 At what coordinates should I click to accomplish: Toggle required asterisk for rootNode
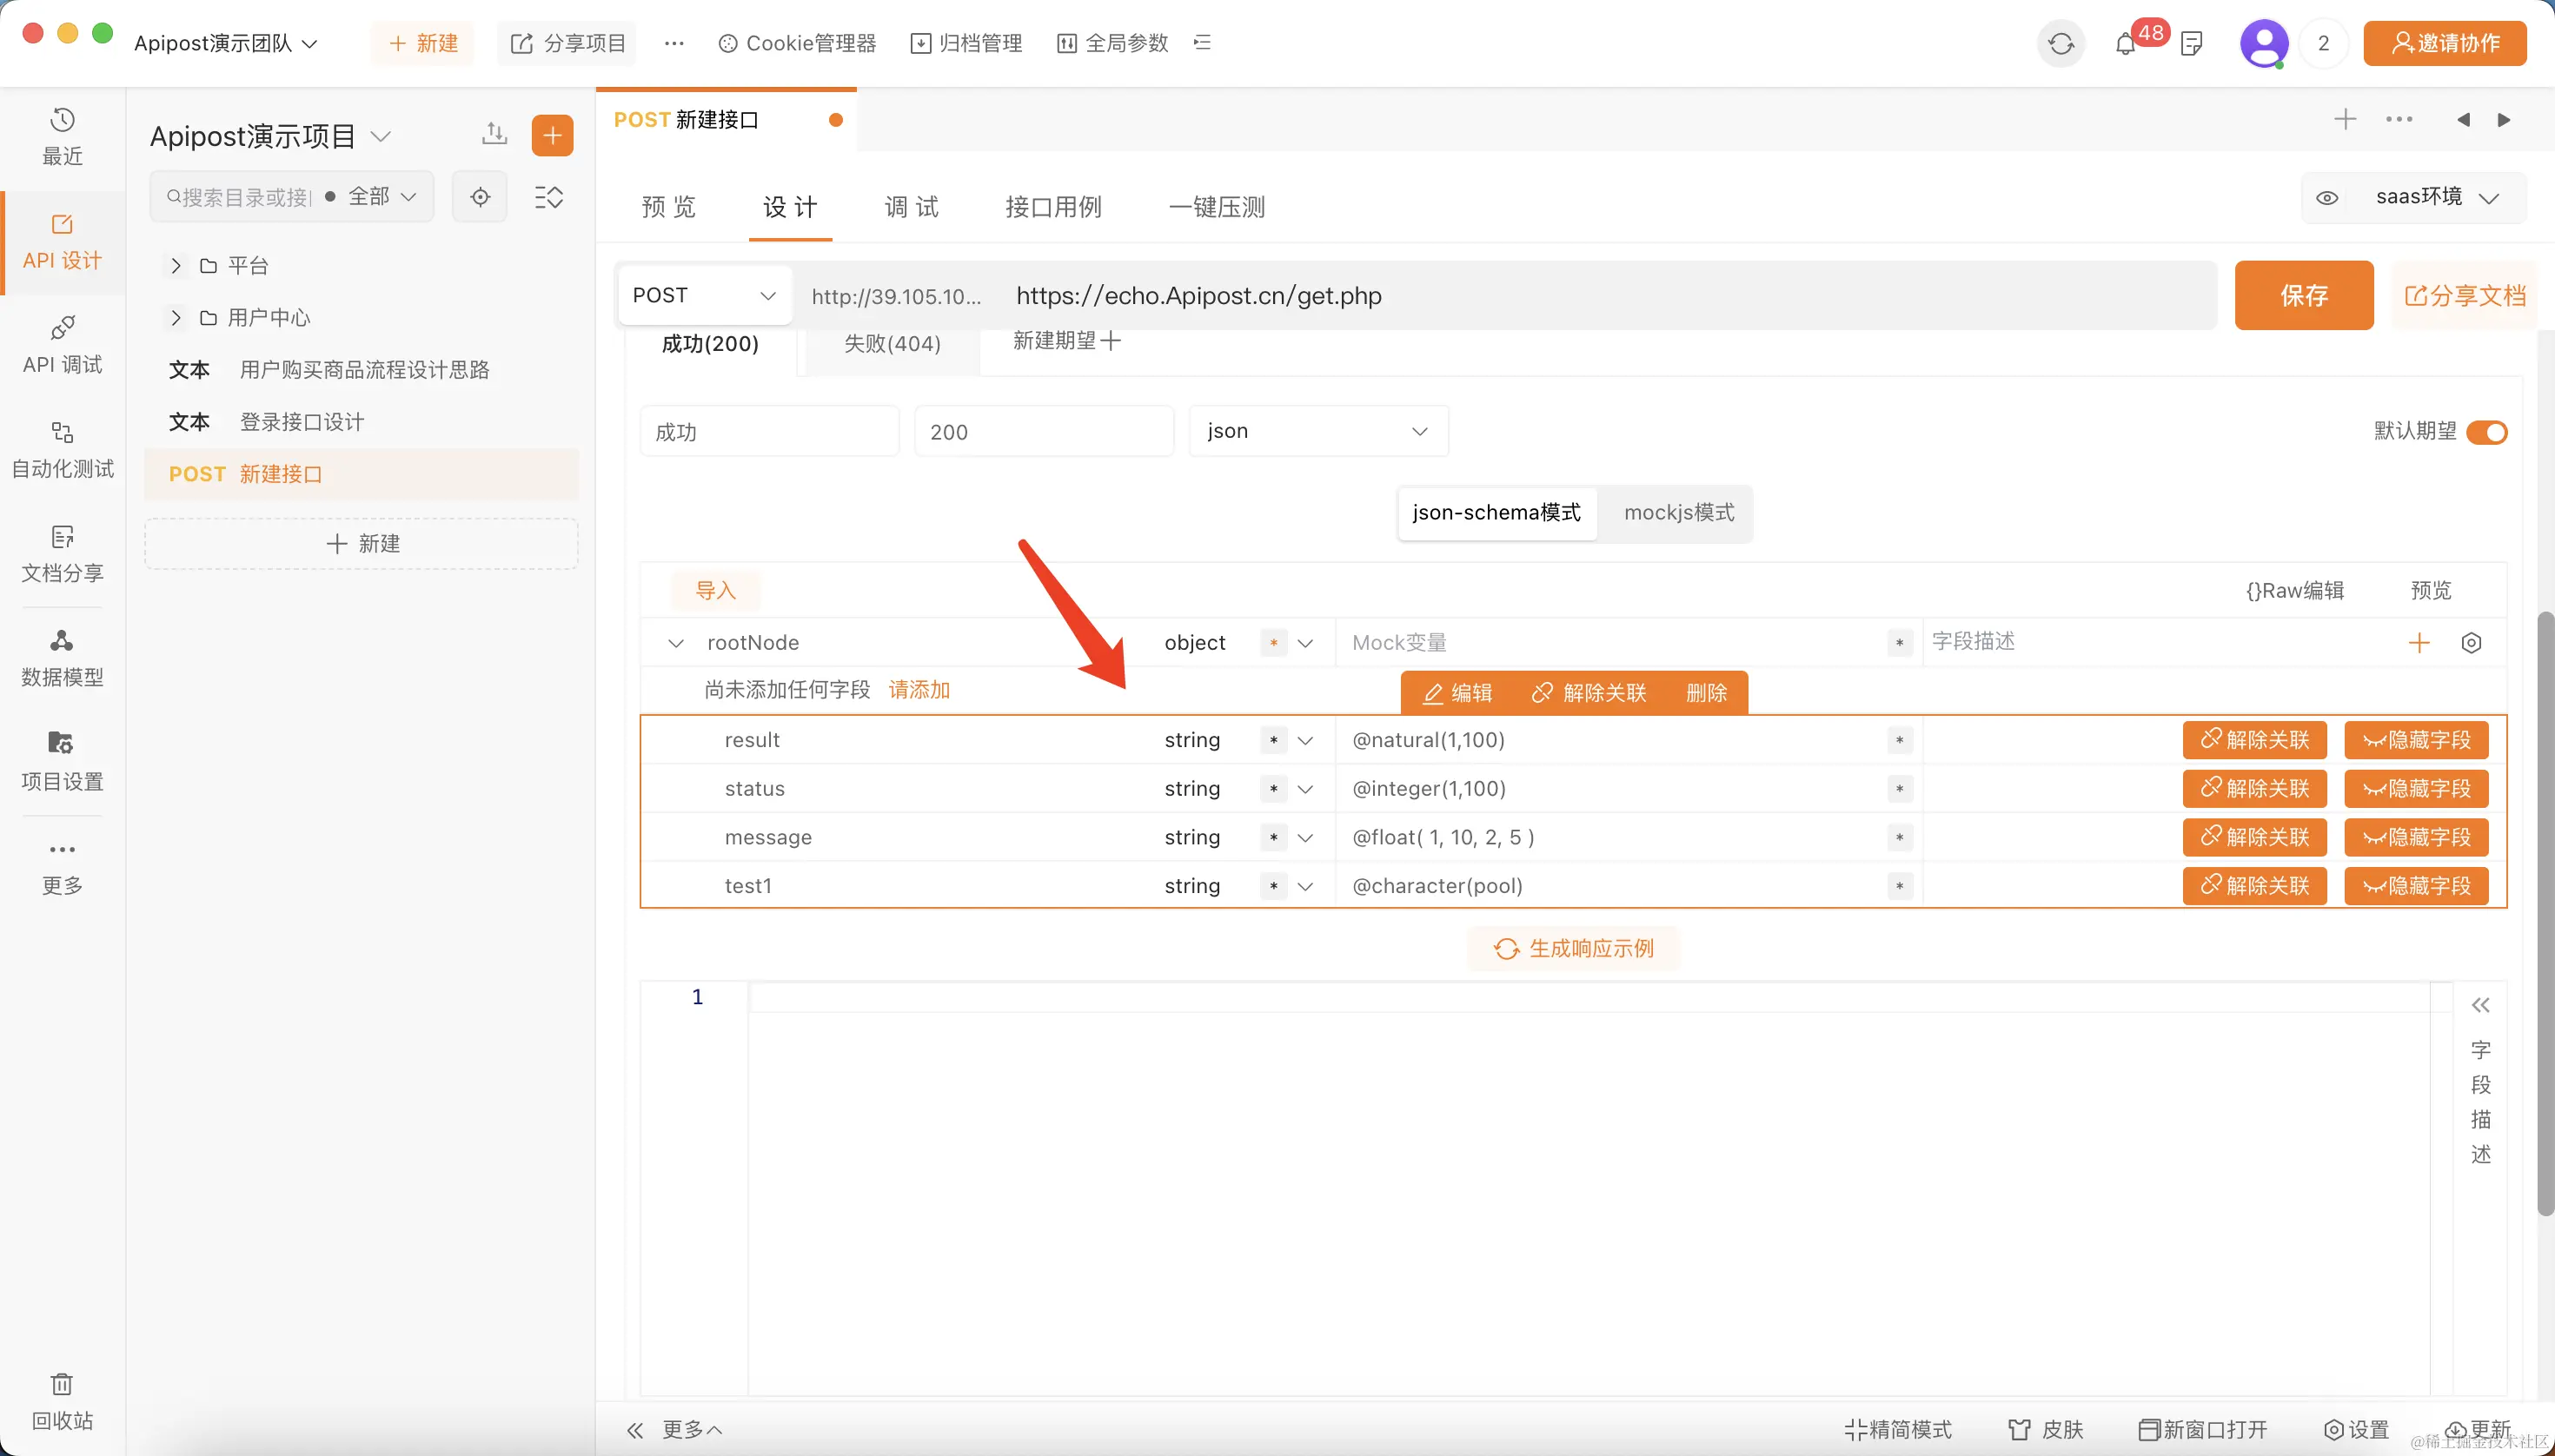1272,642
